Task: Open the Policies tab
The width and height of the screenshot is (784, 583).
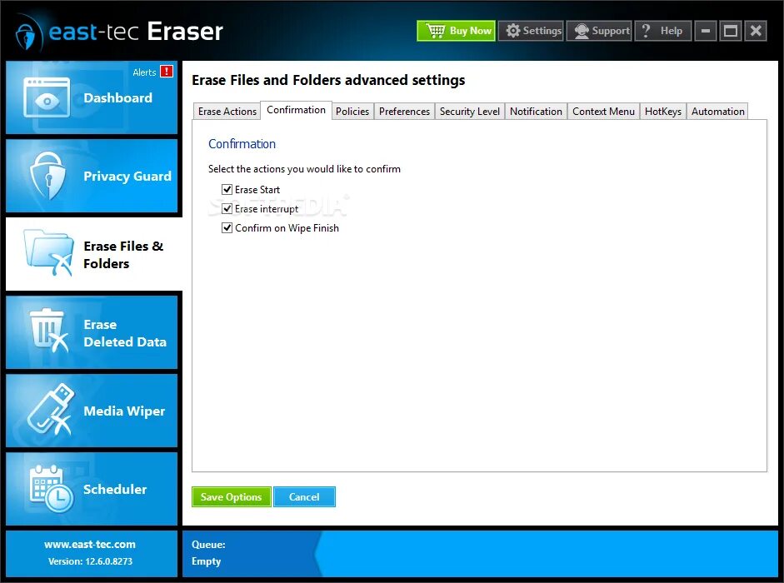Action: coord(352,112)
